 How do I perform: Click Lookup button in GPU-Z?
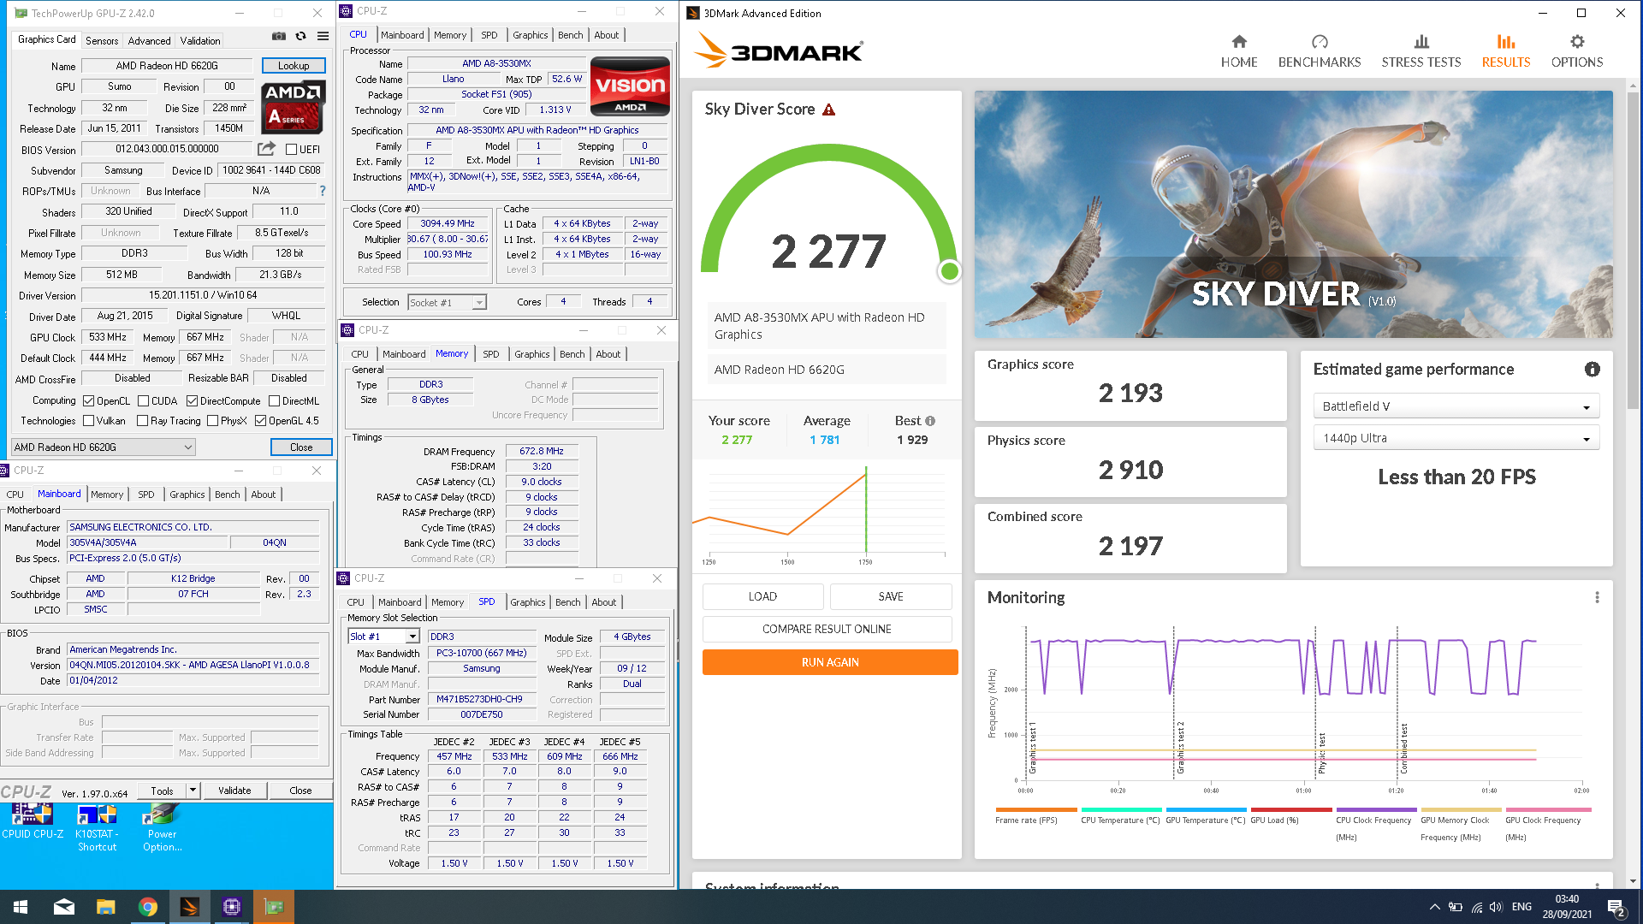tap(294, 66)
